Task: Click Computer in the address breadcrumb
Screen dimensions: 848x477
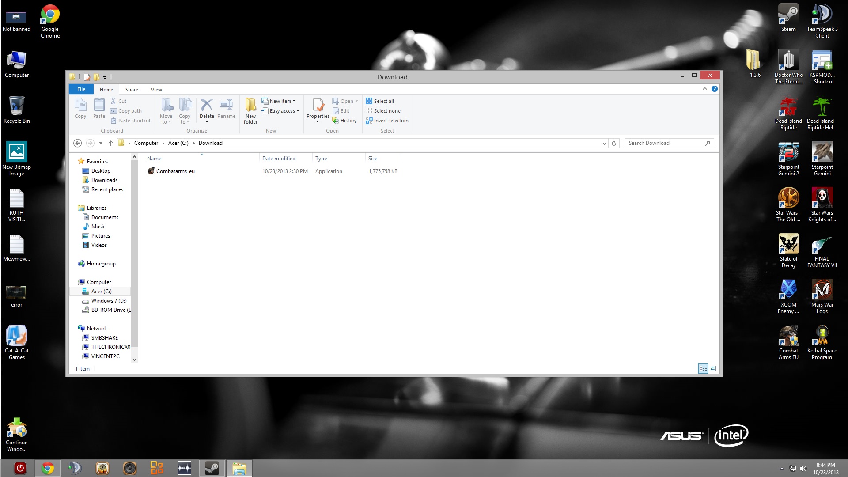Action: click(x=146, y=143)
